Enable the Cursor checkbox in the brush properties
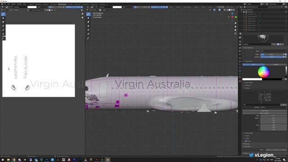 [246, 141]
